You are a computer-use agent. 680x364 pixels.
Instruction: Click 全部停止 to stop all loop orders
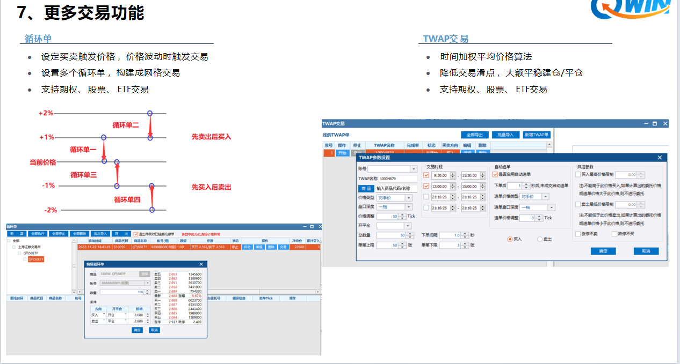tap(59, 234)
